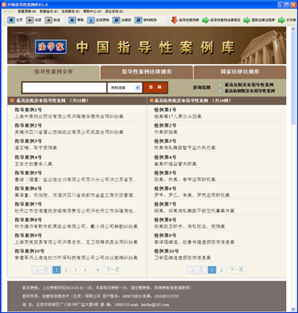Open 帮助中心 menu
This screenshot has width=298, height=313.
coord(92,11)
